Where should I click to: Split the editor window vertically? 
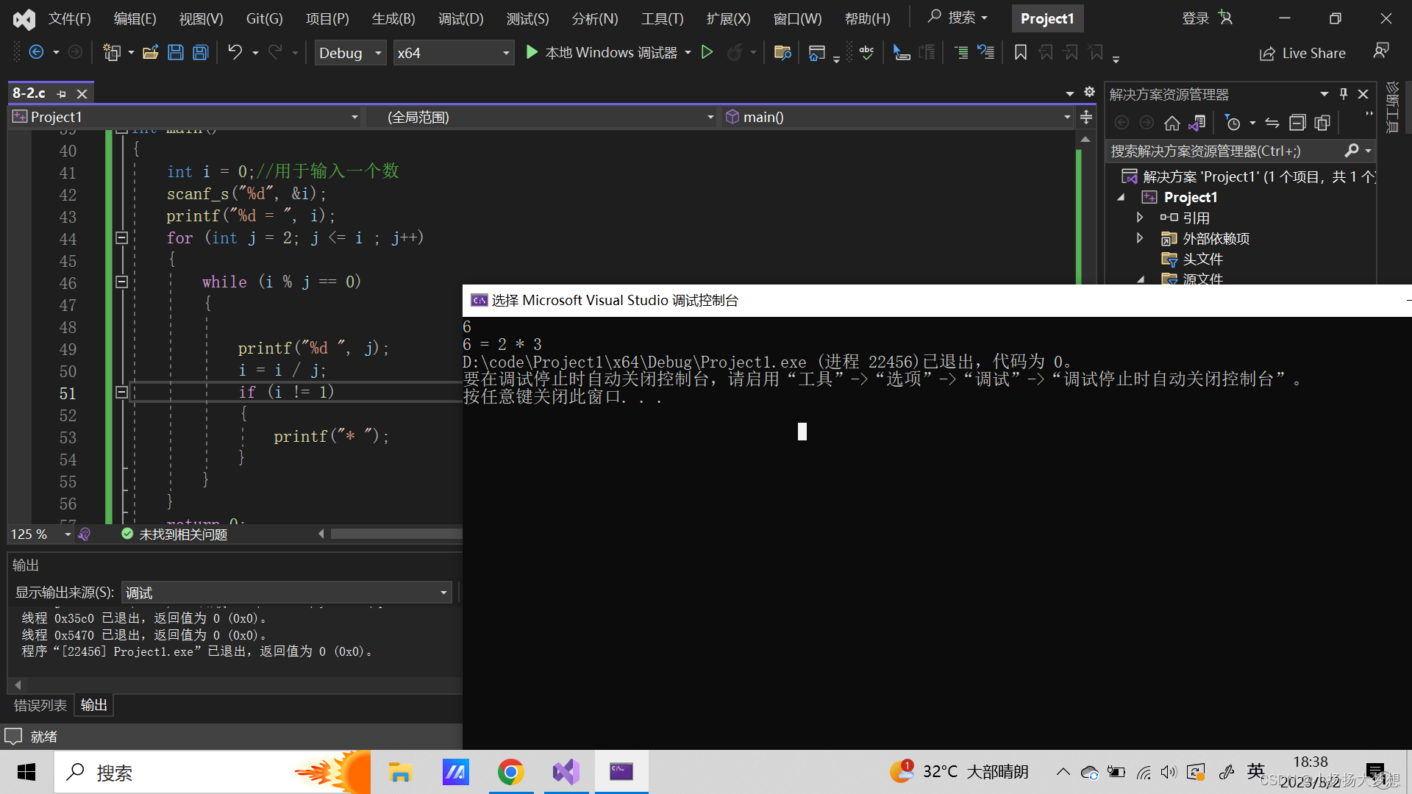(x=1086, y=117)
